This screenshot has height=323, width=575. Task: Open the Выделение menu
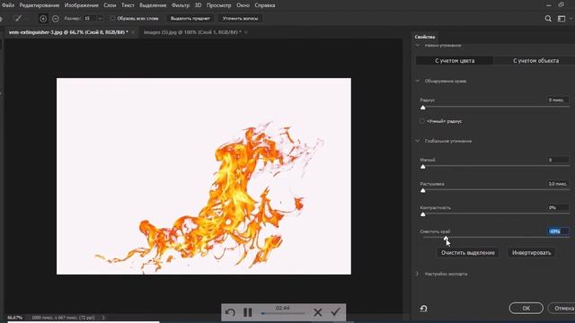point(153,5)
